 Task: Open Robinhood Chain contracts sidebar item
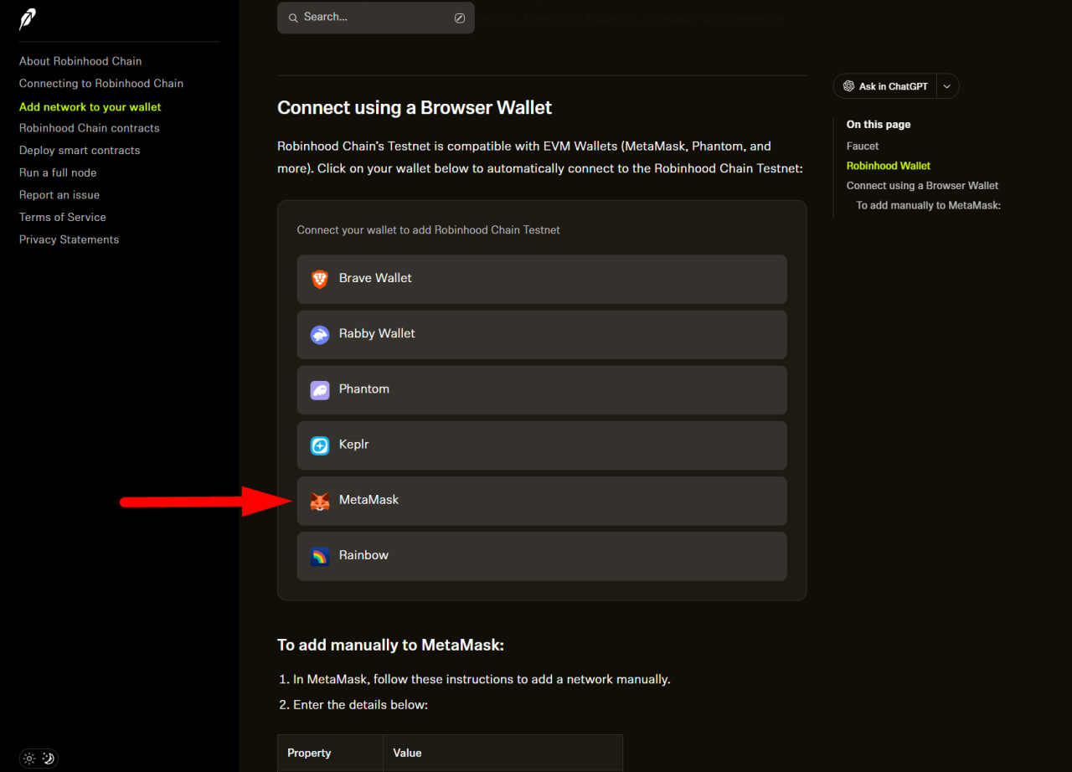coord(89,128)
